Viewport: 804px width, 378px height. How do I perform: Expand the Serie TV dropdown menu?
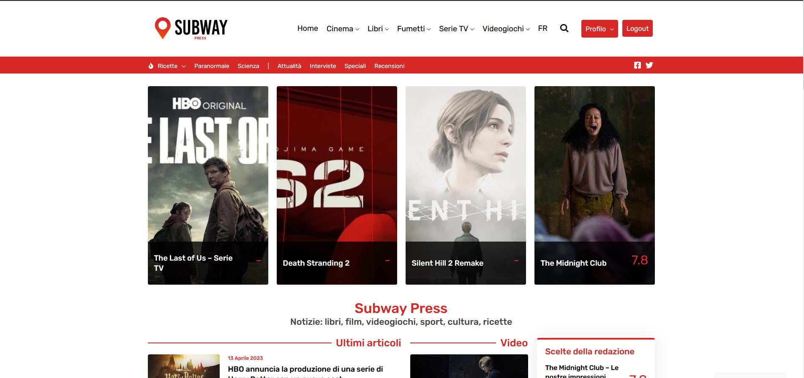[456, 29]
